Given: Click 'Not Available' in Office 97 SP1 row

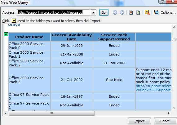Looking at the screenshot, I should click(72, 105).
